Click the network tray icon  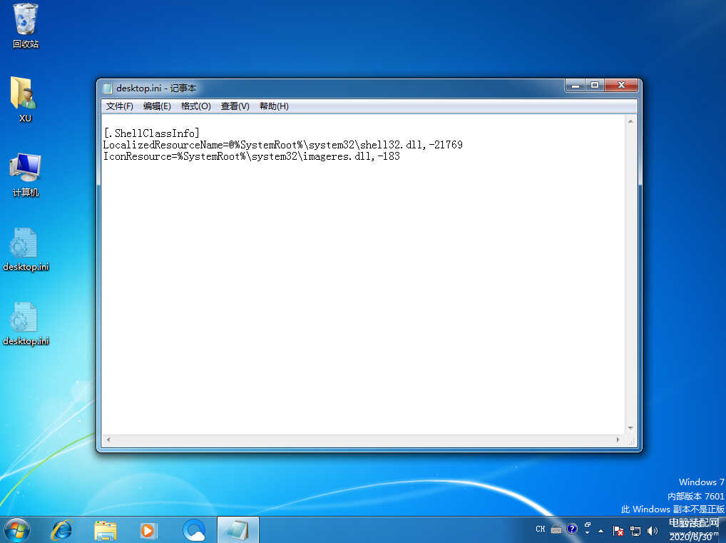click(x=635, y=531)
